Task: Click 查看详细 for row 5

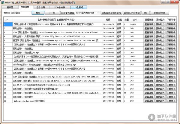Action: pos(149,40)
